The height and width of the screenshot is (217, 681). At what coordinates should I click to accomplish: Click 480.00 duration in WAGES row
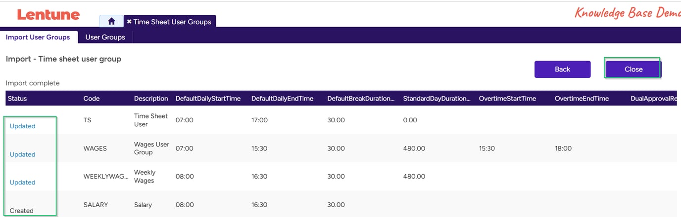(414, 148)
